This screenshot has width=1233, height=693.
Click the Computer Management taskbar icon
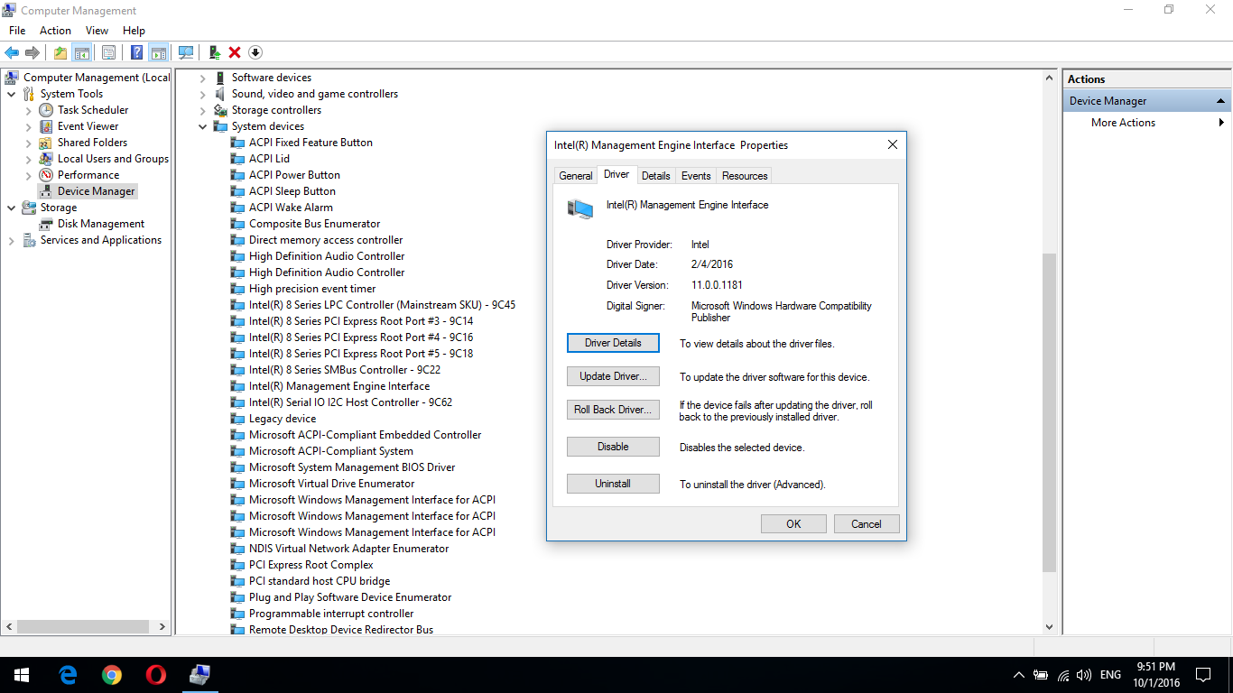199,675
